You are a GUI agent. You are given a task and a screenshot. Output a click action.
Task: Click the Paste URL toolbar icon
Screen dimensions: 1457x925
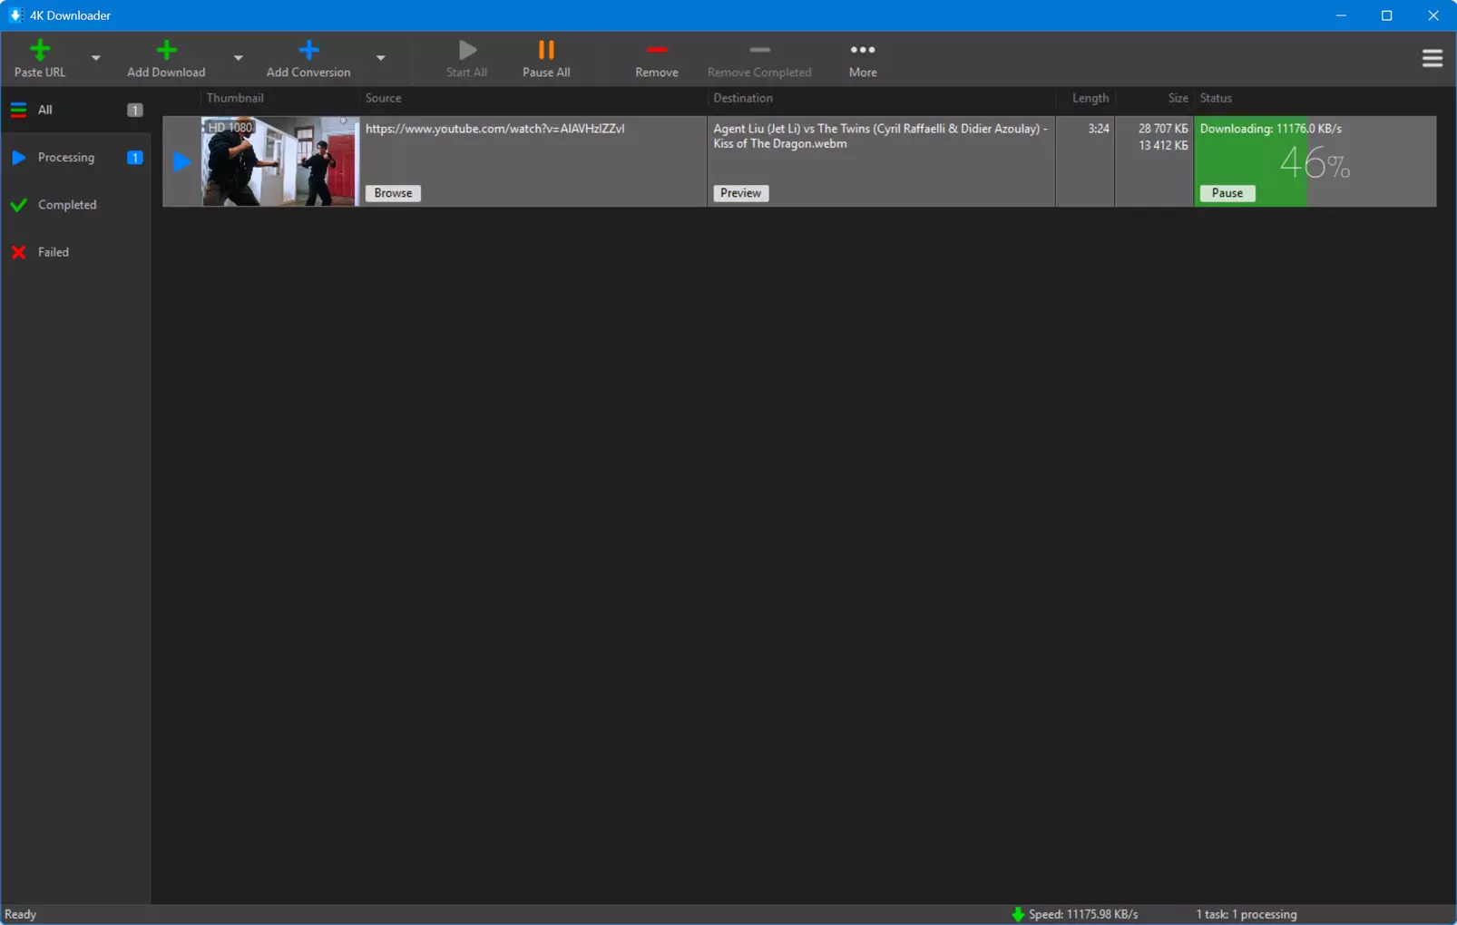pos(40,50)
